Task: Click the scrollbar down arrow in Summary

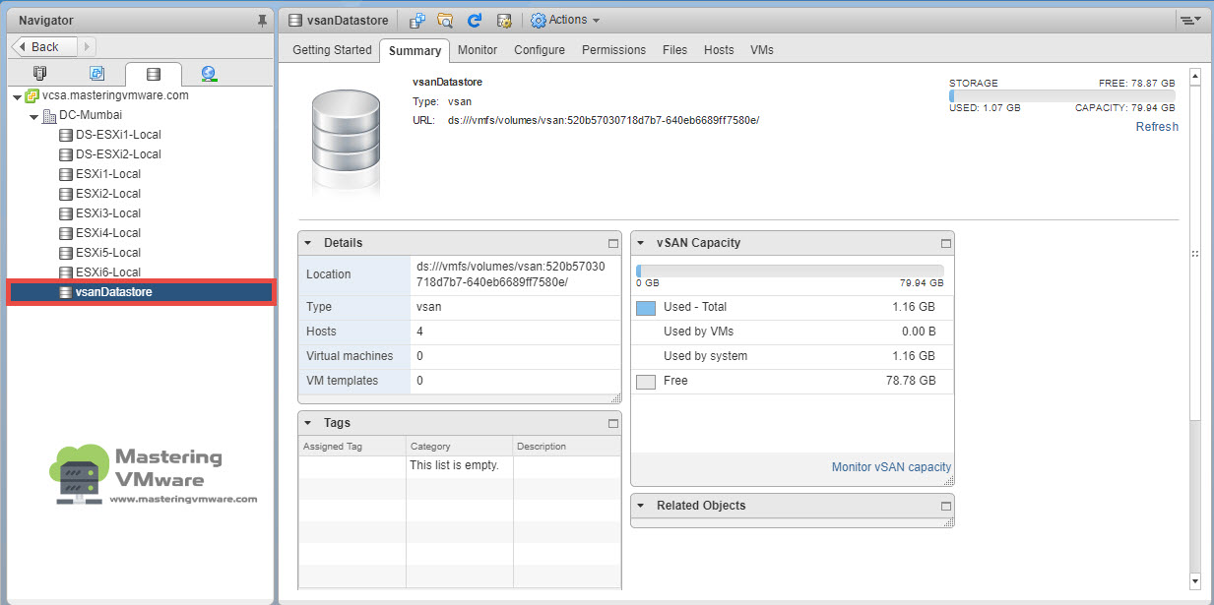Action: tap(1195, 581)
